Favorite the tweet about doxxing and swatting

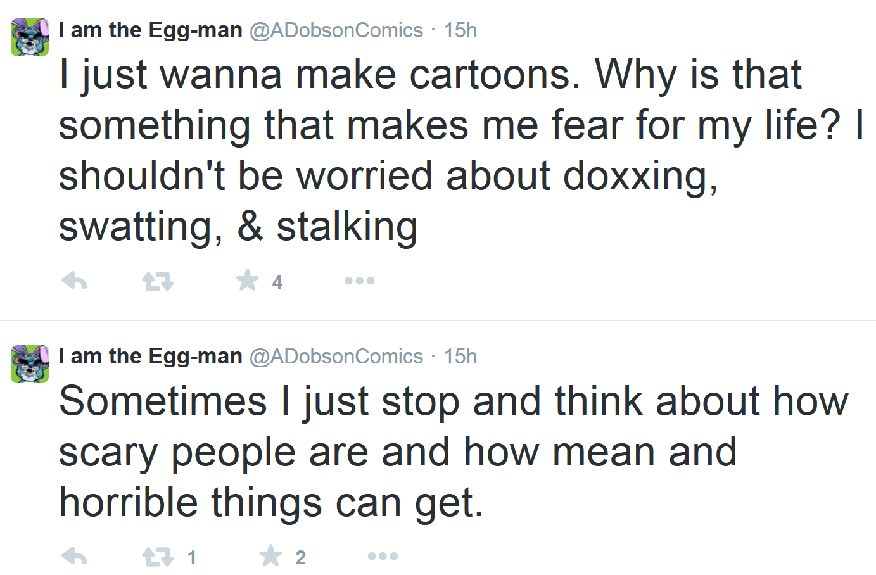(x=248, y=280)
